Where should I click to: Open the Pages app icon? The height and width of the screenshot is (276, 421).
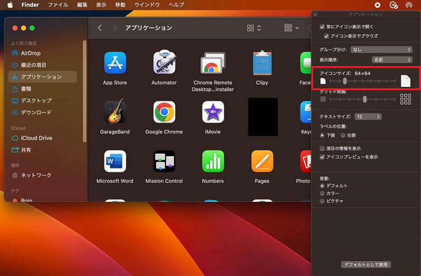tap(262, 161)
